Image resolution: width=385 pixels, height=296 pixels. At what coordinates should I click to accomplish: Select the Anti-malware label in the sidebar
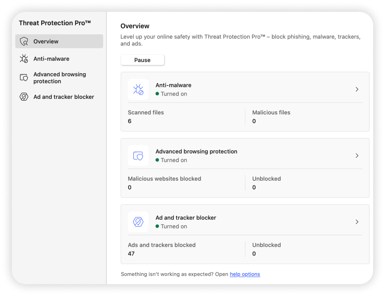[51, 59]
